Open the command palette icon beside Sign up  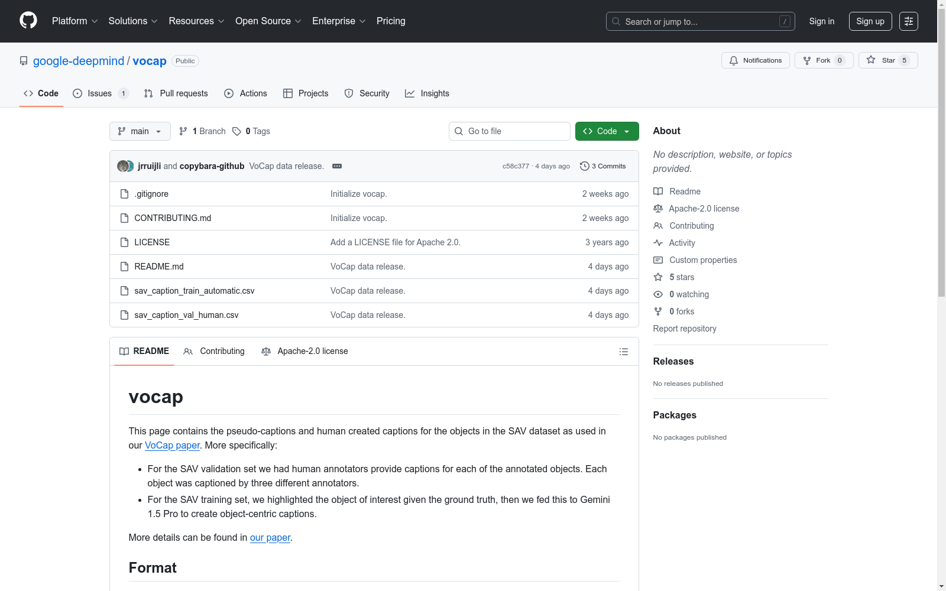click(909, 21)
